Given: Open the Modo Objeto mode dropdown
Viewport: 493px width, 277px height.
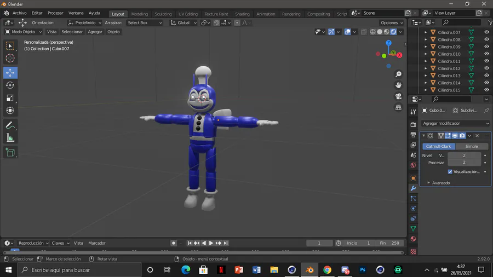Looking at the screenshot, I should [23, 32].
